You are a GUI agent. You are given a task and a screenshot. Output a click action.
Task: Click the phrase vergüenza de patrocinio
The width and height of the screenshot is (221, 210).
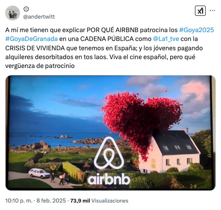40,66
